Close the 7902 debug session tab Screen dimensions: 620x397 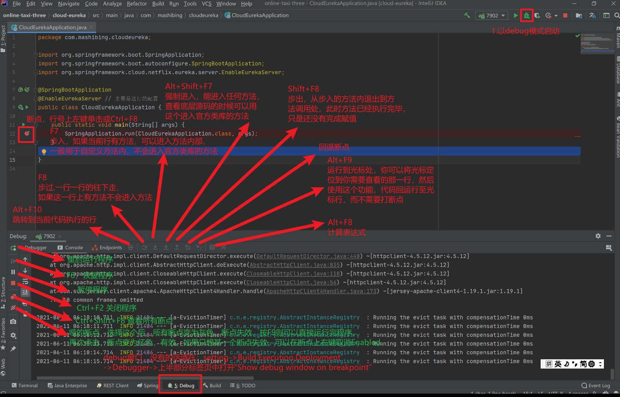pyautogui.click(x=61, y=236)
